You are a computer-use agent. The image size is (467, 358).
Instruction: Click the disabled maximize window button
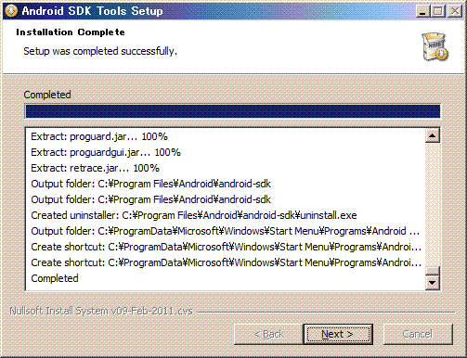pyautogui.click(x=438, y=11)
